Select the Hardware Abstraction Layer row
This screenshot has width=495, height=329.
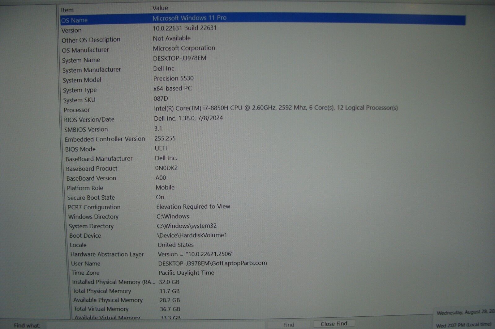[107, 254]
